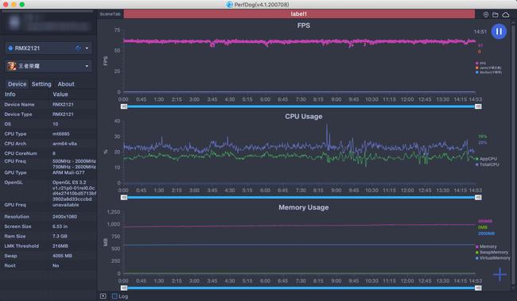Click the PerfDog title bar app icon

[230, 4]
